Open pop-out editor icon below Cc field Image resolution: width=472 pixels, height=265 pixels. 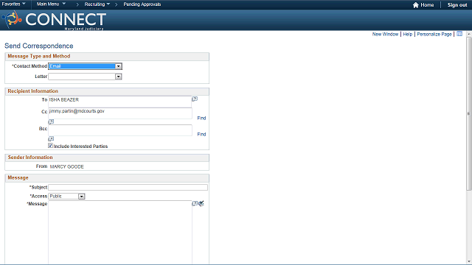[51, 121]
